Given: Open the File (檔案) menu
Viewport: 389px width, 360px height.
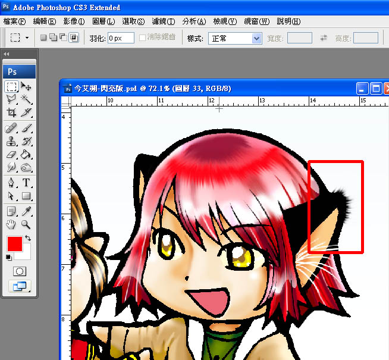Looking at the screenshot, I should [14, 21].
